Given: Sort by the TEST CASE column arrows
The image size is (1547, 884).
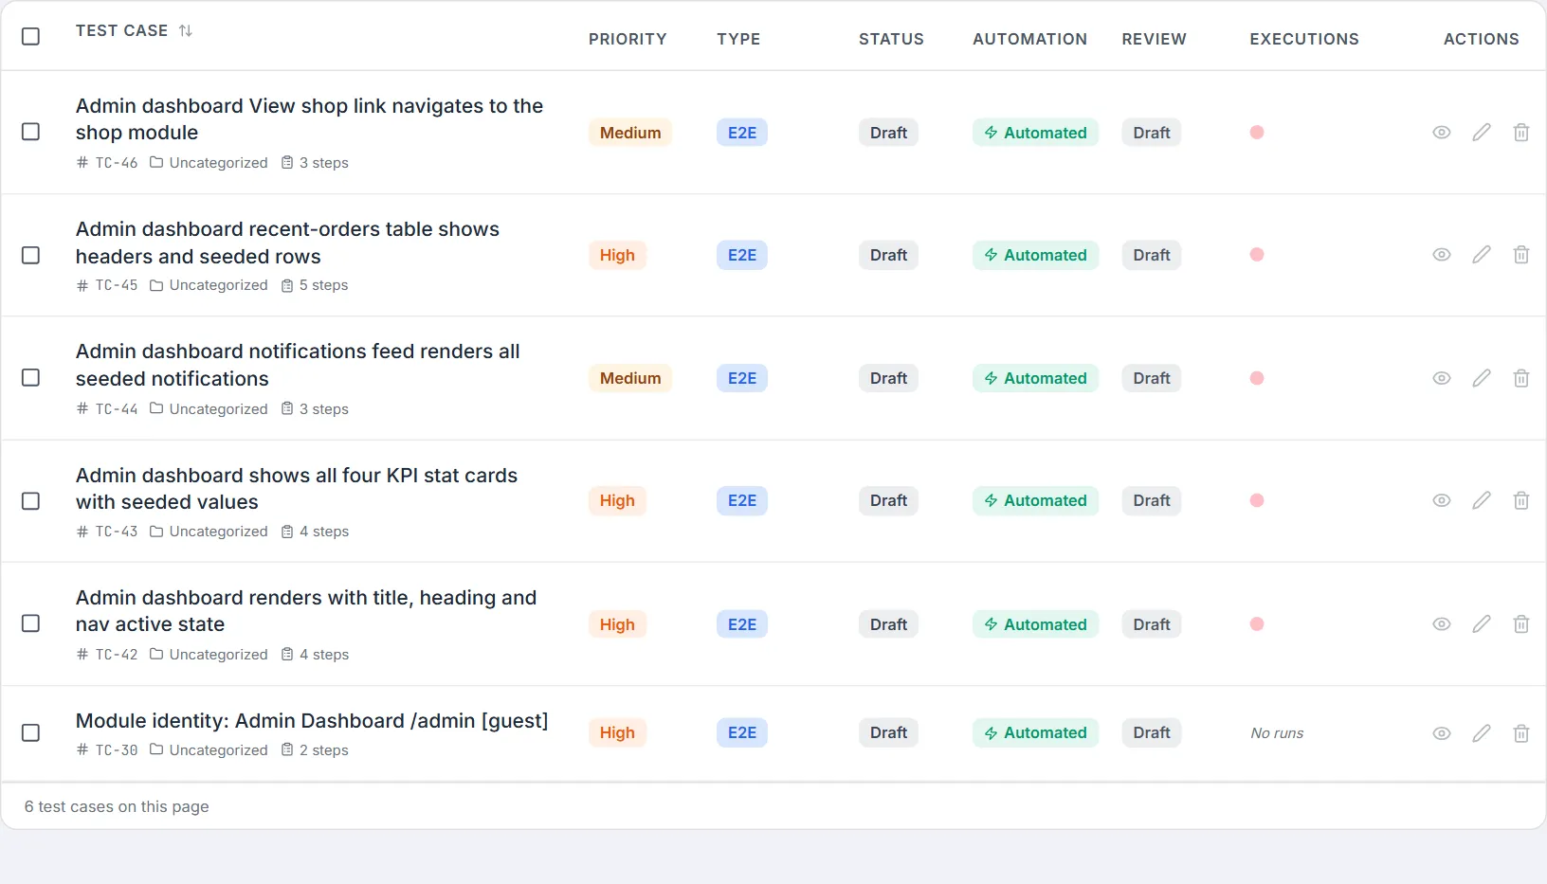Looking at the screenshot, I should tap(185, 30).
